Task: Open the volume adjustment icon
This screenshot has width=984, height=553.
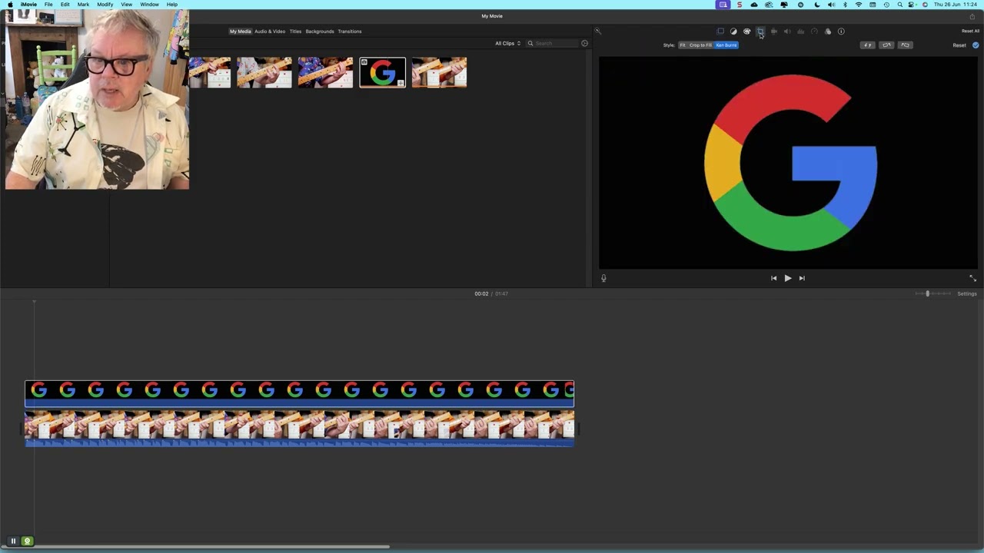Action: 787,31
